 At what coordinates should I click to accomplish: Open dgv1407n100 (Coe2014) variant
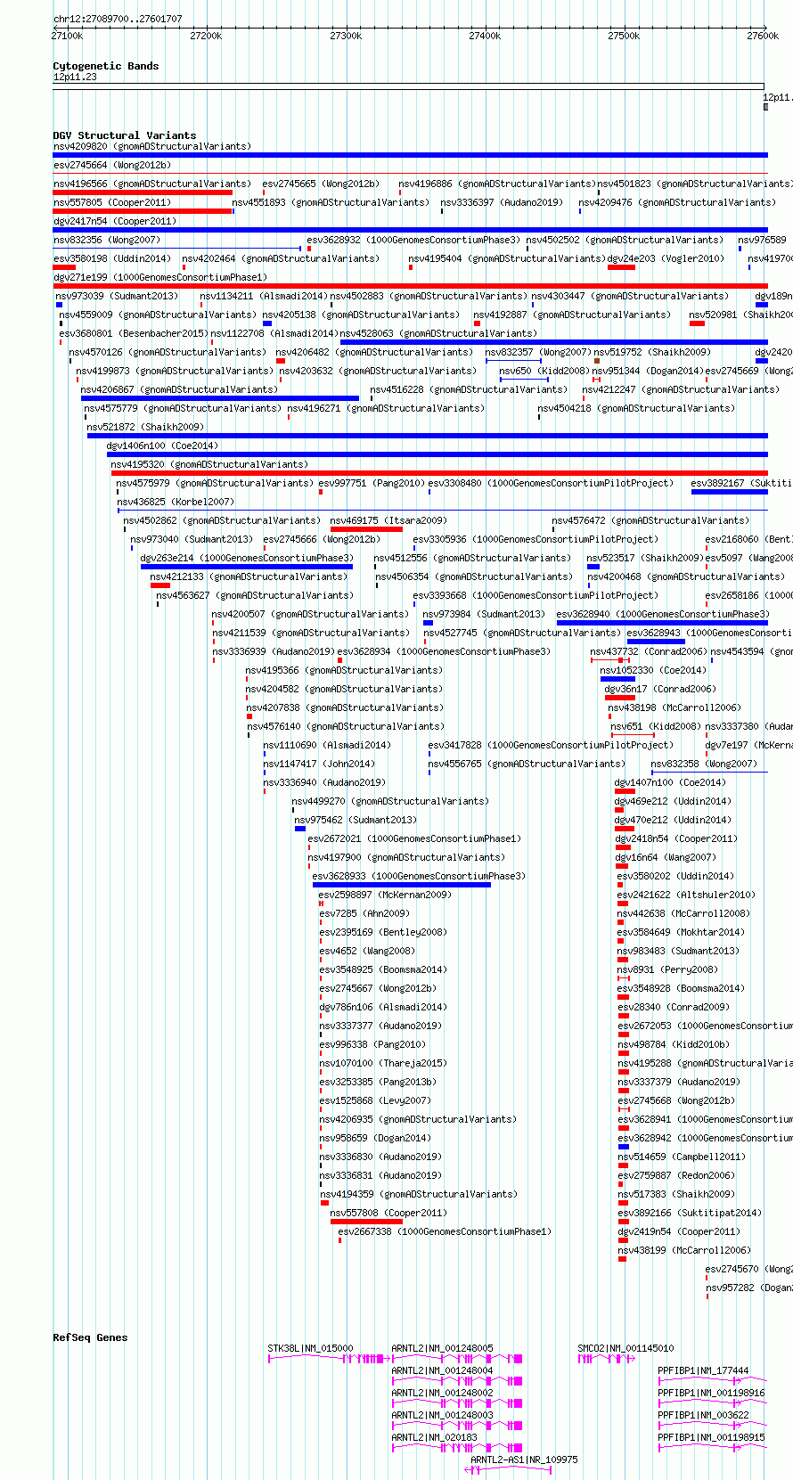[x=669, y=782]
